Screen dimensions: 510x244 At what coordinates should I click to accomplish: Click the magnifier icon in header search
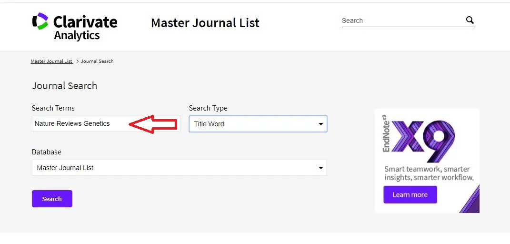pyautogui.click(x=470, y=20)
